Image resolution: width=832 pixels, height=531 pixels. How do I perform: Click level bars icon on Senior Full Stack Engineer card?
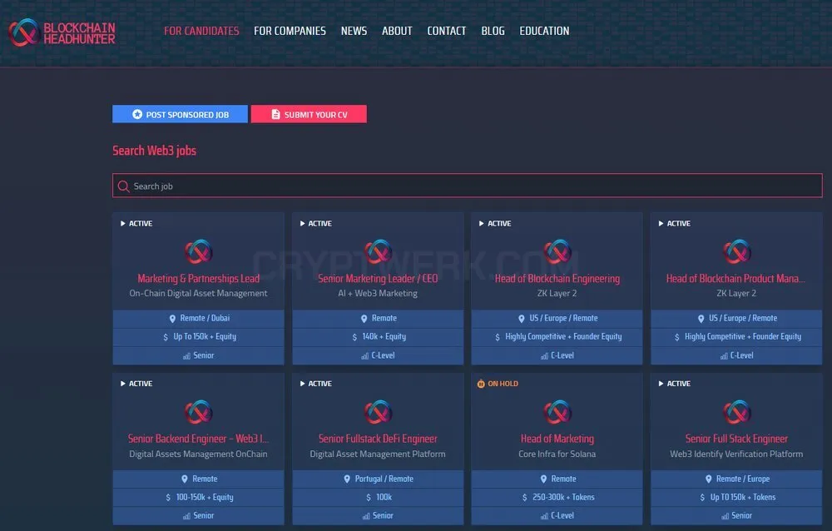725,516
